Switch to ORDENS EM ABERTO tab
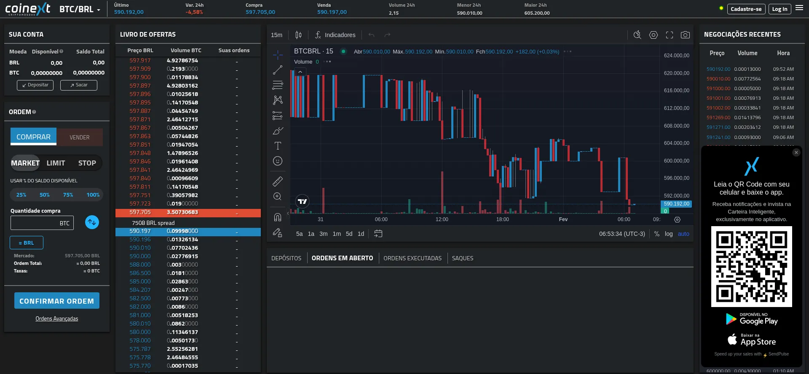The width and height of the screenshot is (809, 374). [343, 258]
